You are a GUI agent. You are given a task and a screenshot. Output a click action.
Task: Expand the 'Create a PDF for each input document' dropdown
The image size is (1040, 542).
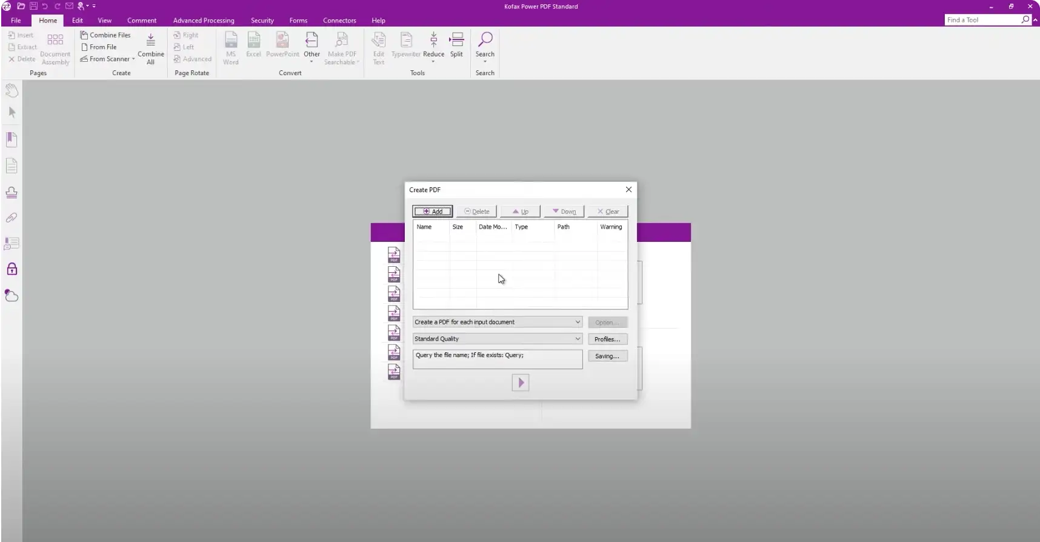click(577, 322)
